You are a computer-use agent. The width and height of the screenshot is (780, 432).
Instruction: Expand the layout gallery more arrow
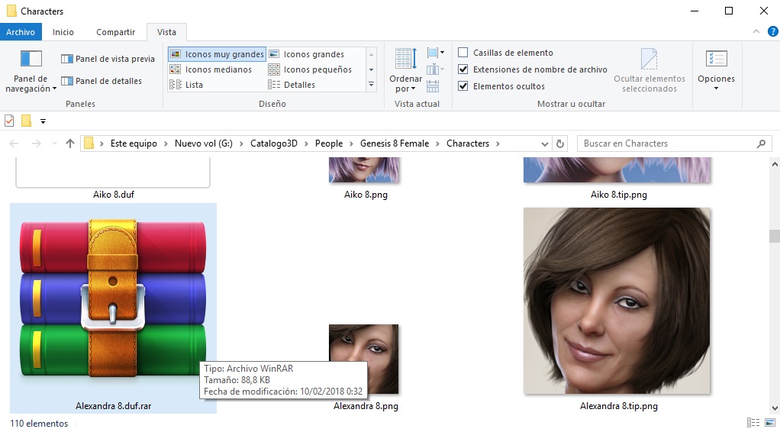371,85
